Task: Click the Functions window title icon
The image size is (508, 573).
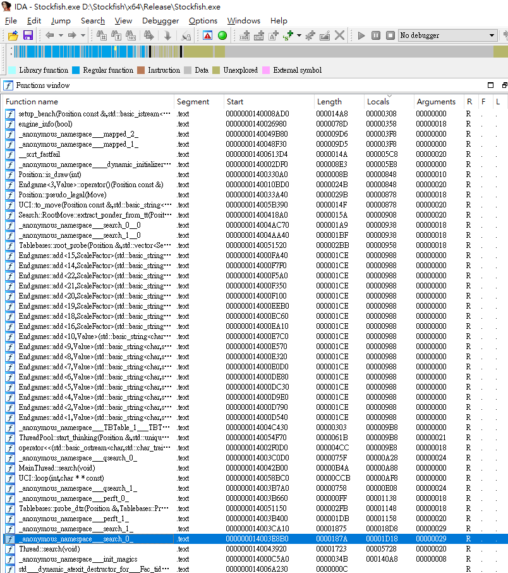Action: tap(8, 85)
